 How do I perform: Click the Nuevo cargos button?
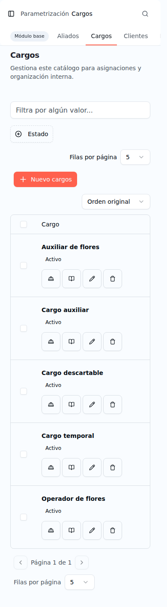[45, 179]
